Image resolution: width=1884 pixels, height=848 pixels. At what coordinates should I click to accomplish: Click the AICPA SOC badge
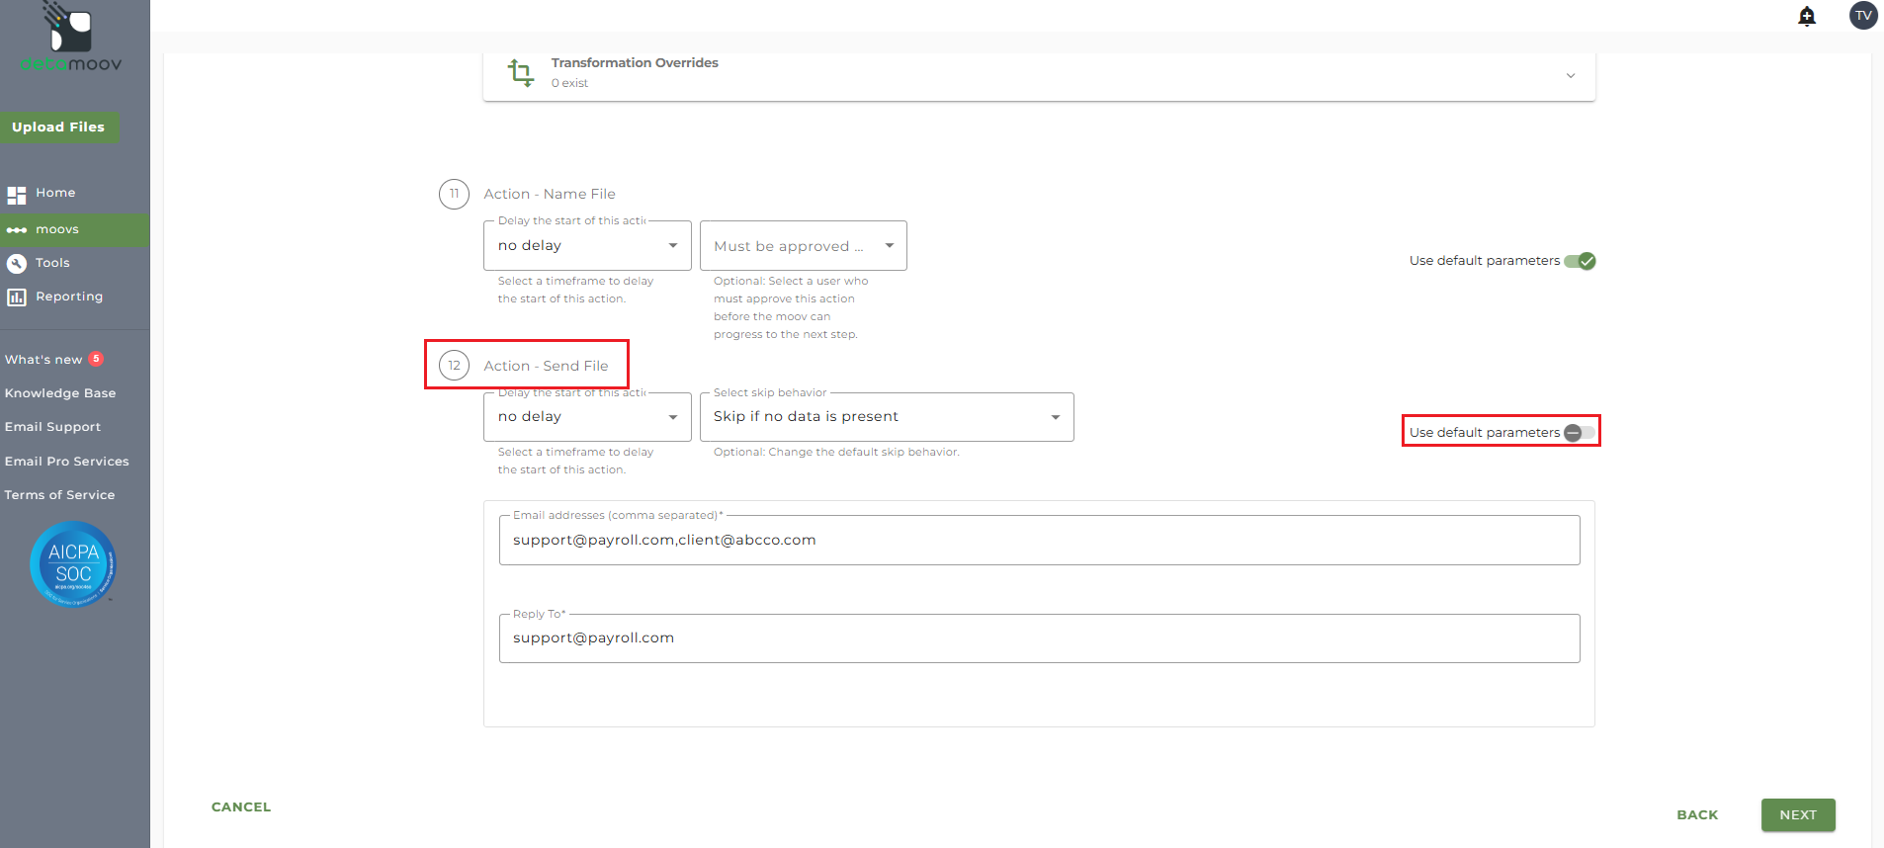[73, 564]
